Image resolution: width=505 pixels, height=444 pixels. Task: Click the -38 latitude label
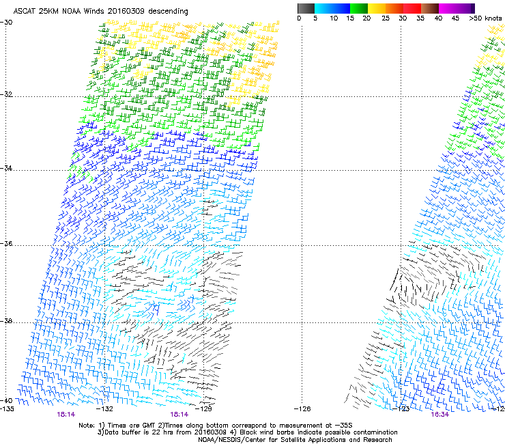[x=6, y=321]
